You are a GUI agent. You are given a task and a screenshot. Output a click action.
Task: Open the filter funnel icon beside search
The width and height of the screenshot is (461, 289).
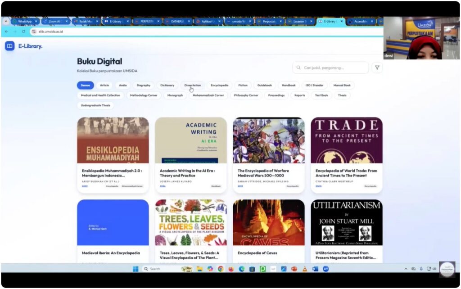377,68
